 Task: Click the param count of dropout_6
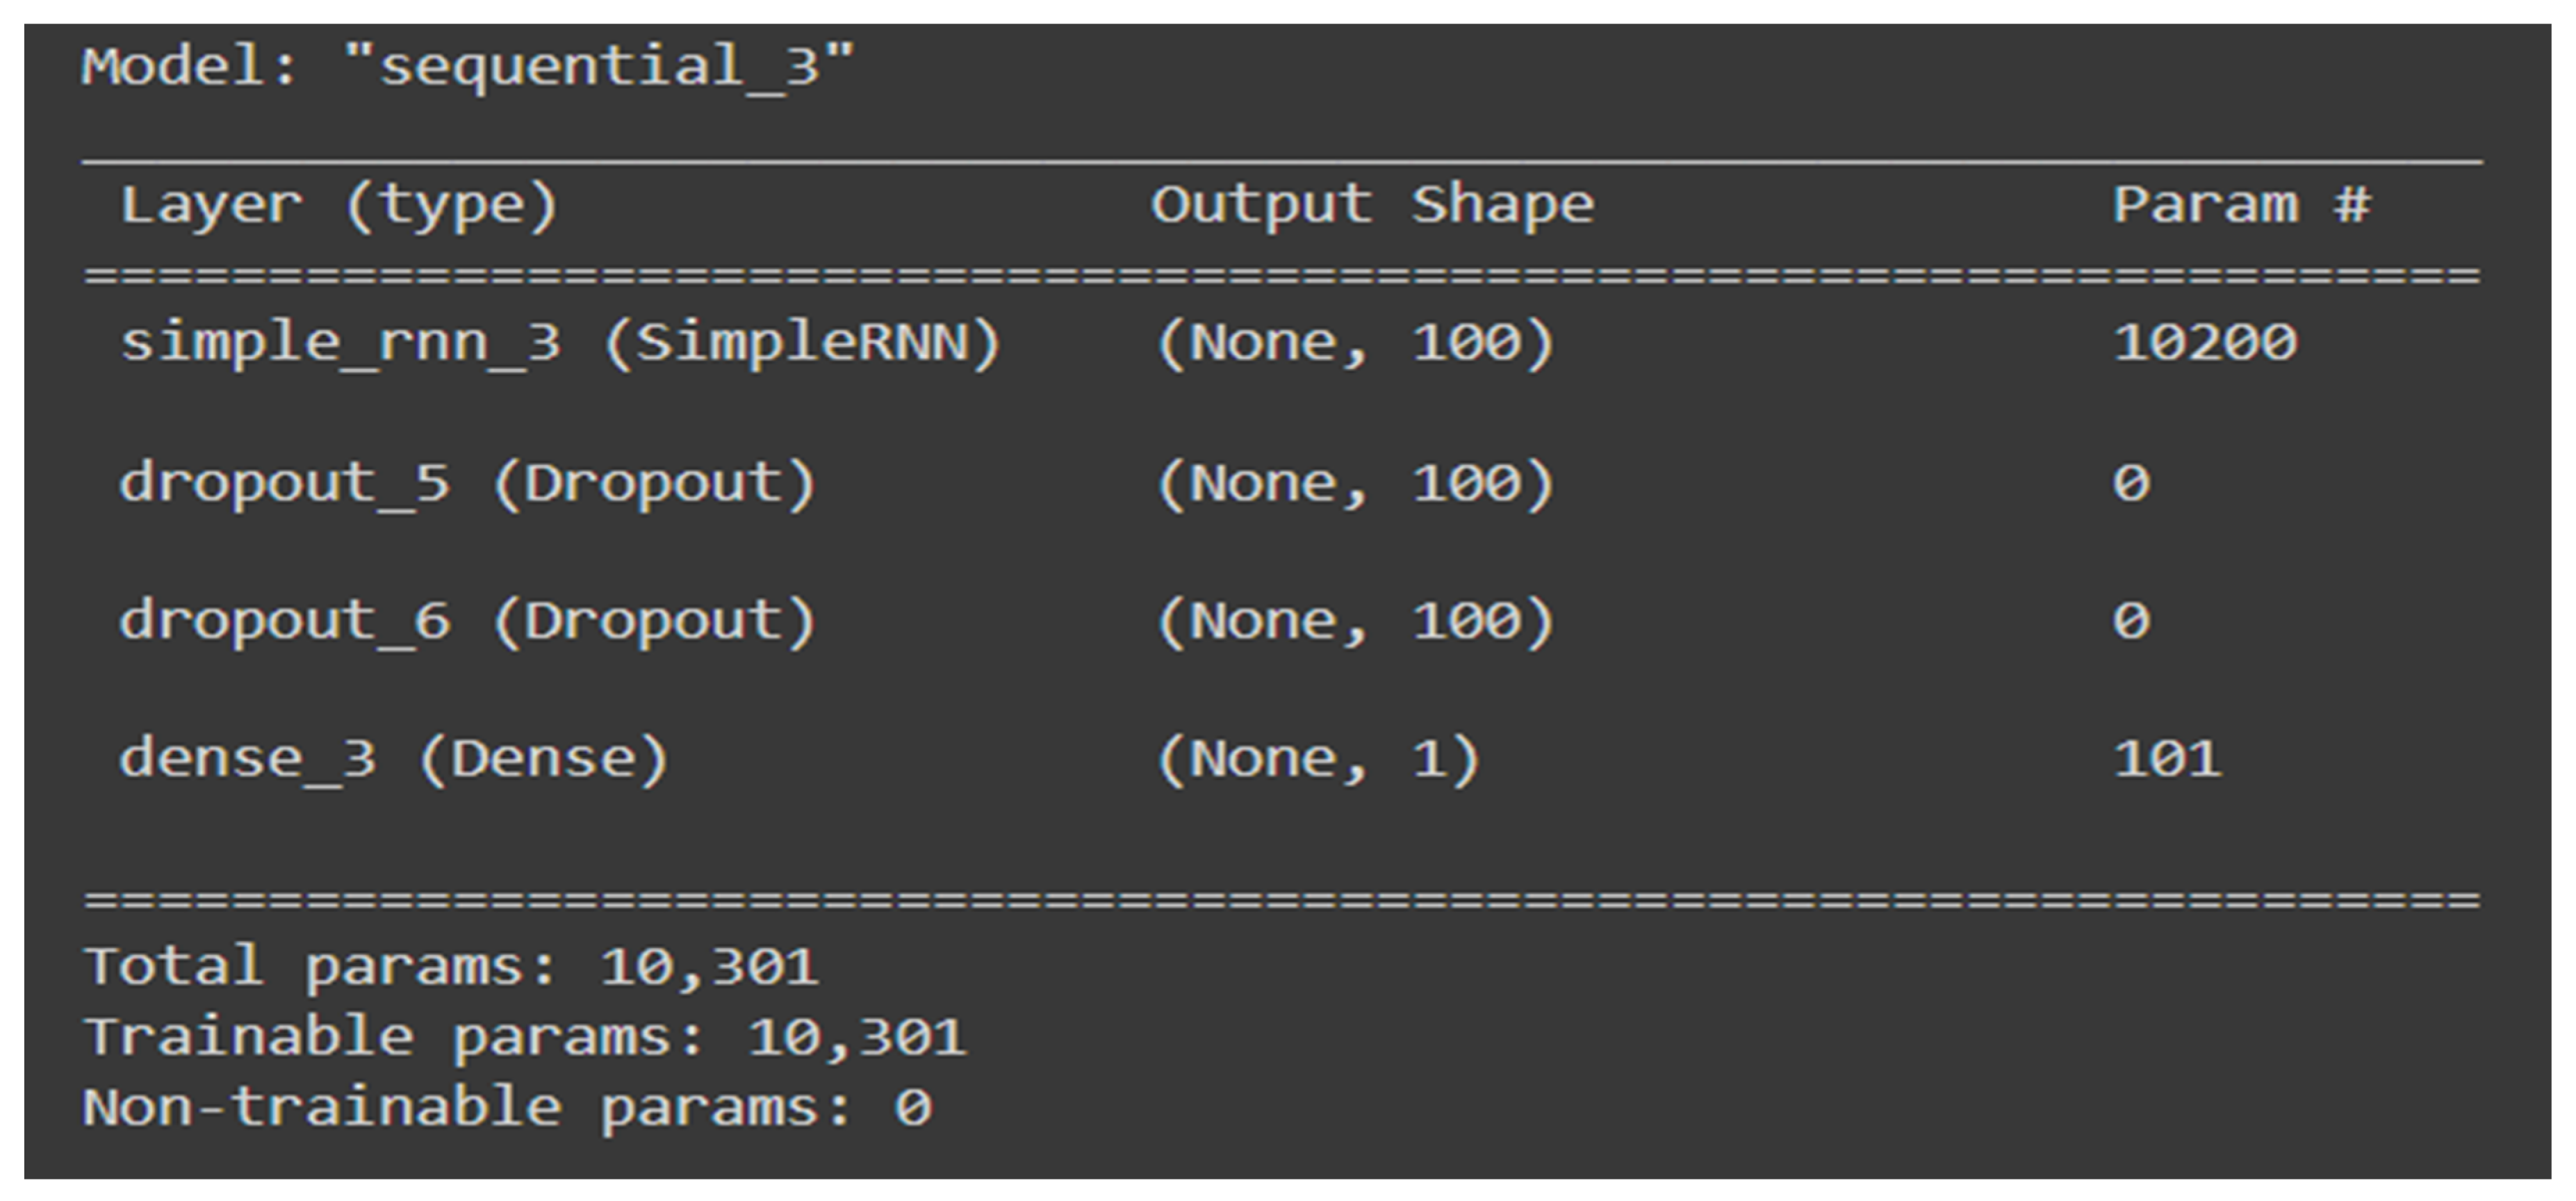[2131, 622]
